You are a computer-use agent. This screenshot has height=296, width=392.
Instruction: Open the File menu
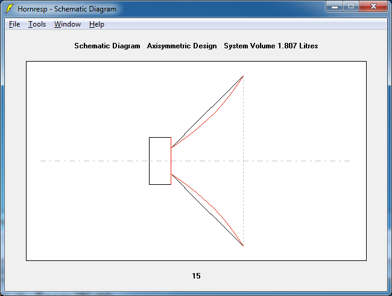[14, 24]
